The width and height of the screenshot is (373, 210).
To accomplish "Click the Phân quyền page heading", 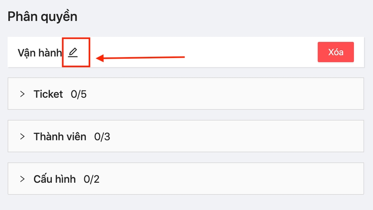I will pos(42,17).
